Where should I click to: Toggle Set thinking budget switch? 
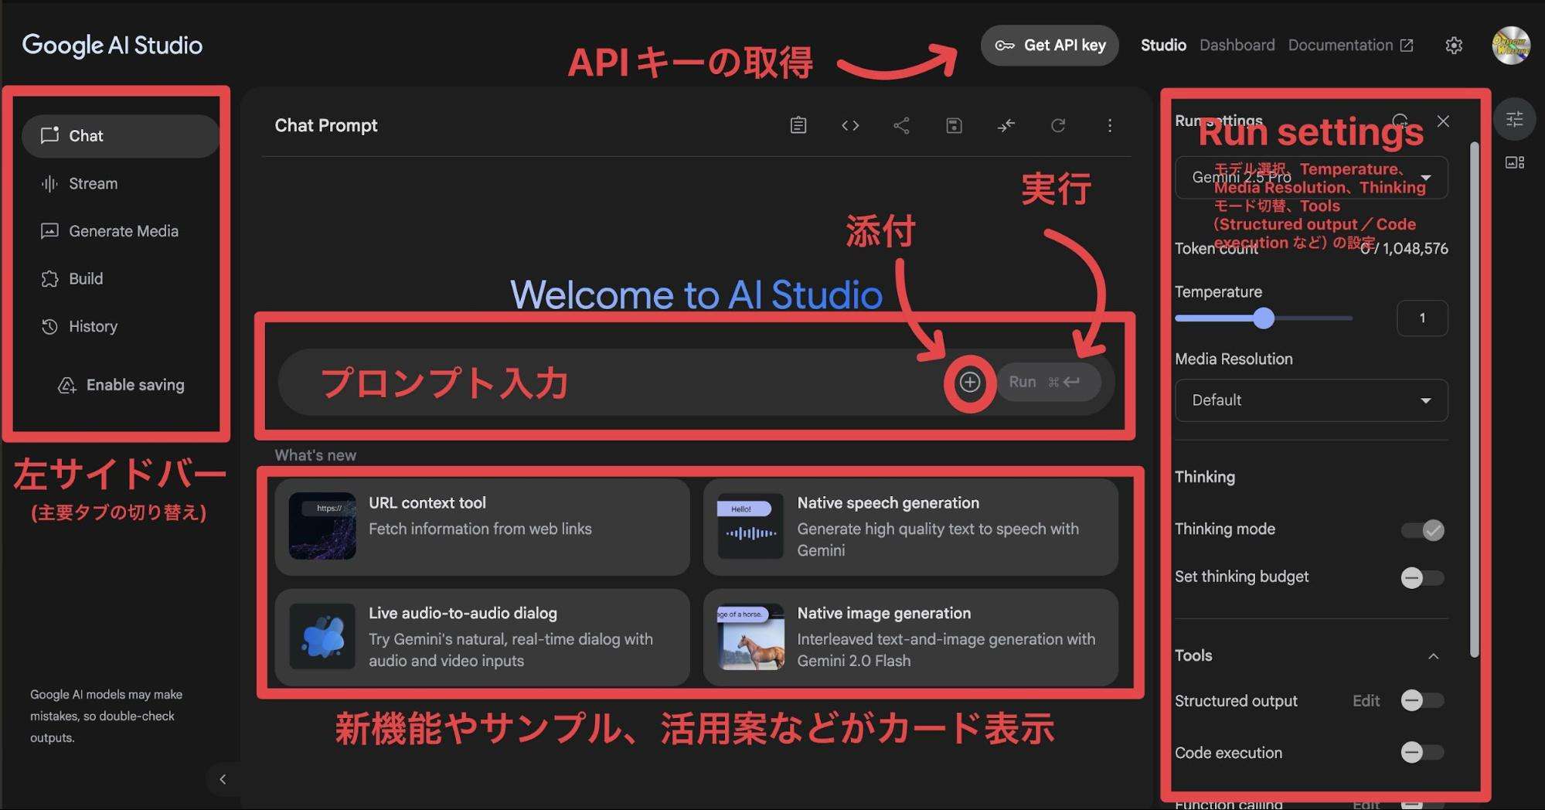[1422, 577]
